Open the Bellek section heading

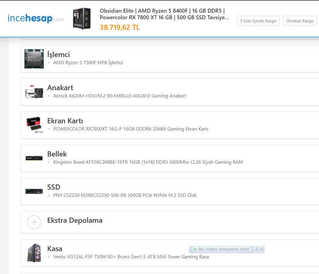pyautogui.click(x=57, y=154)
